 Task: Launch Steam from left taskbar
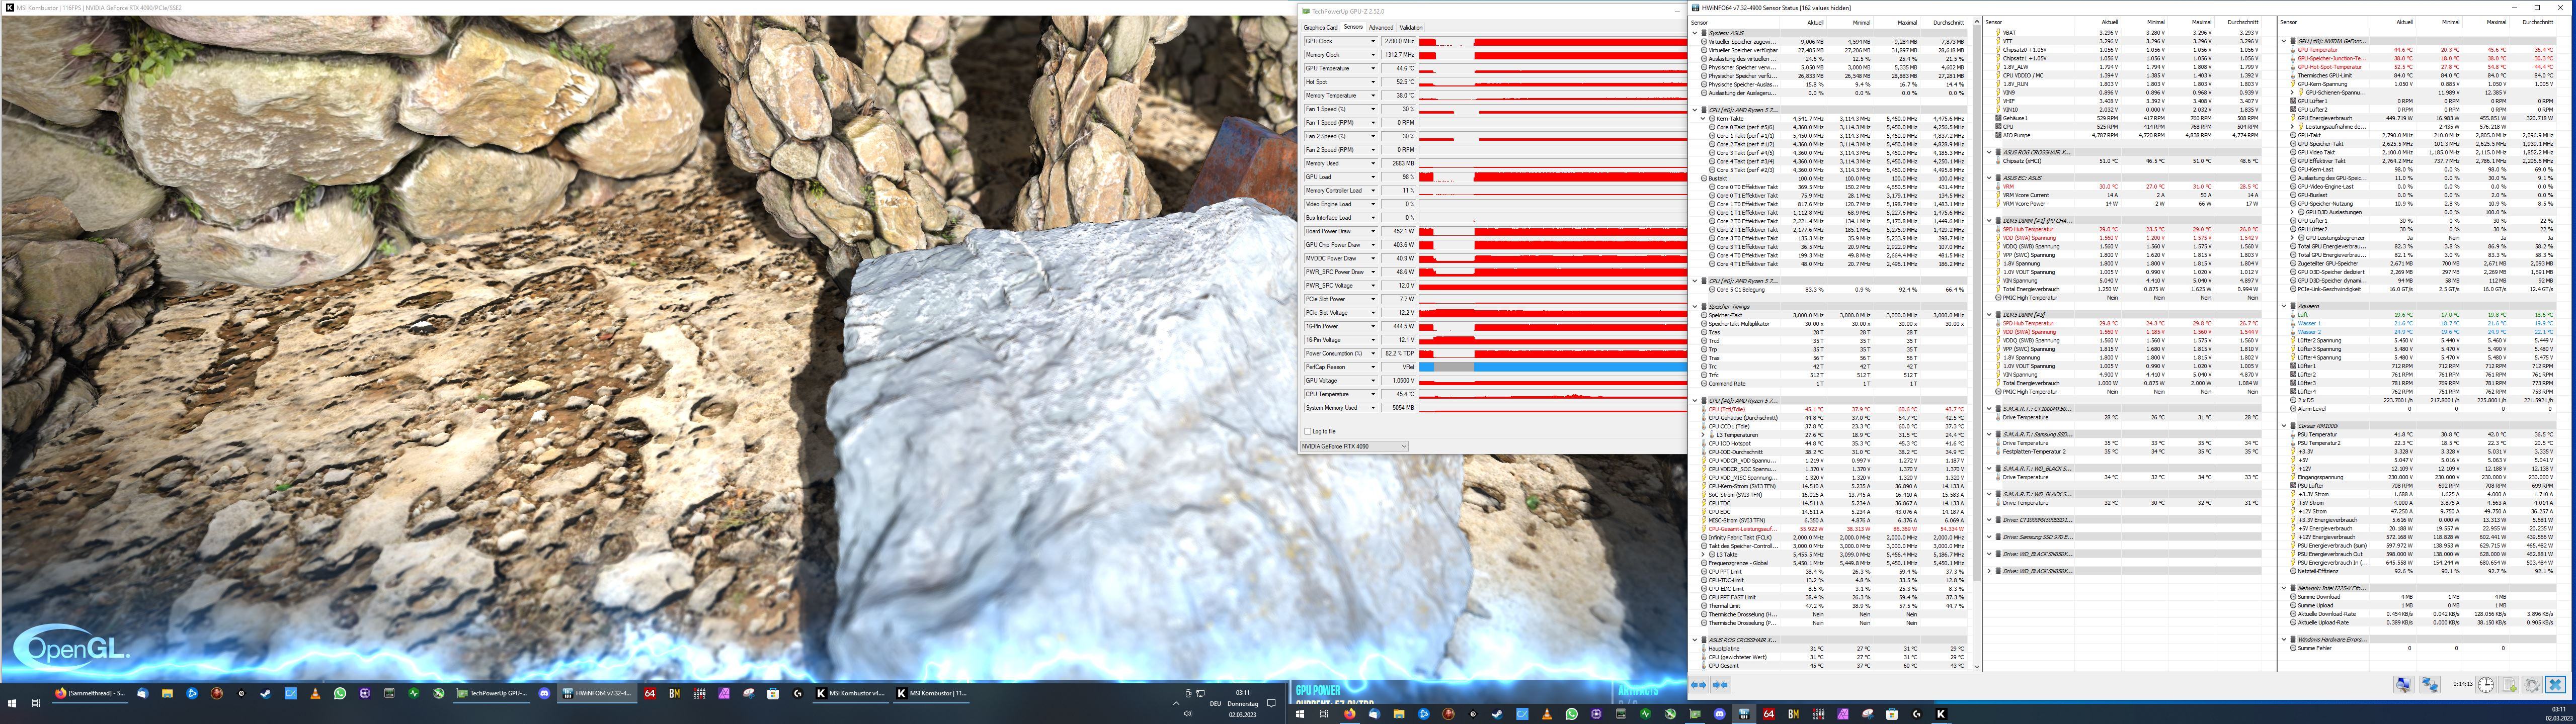(x=265, y=693)
